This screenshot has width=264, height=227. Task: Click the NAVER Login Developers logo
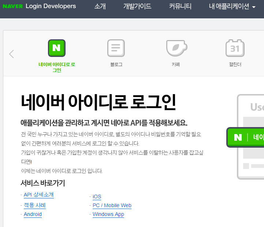[x=40, y=6]
